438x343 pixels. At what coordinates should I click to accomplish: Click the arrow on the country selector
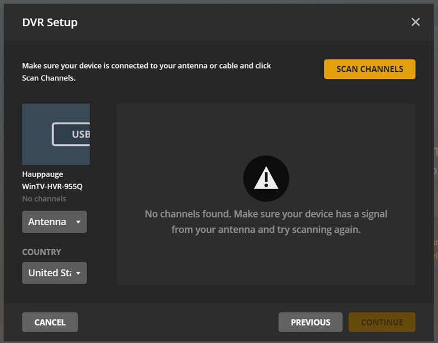click(x=78, y=273)
